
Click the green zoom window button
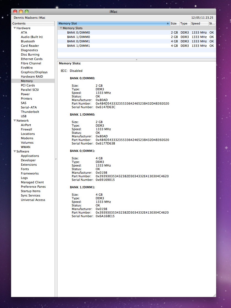27,12
